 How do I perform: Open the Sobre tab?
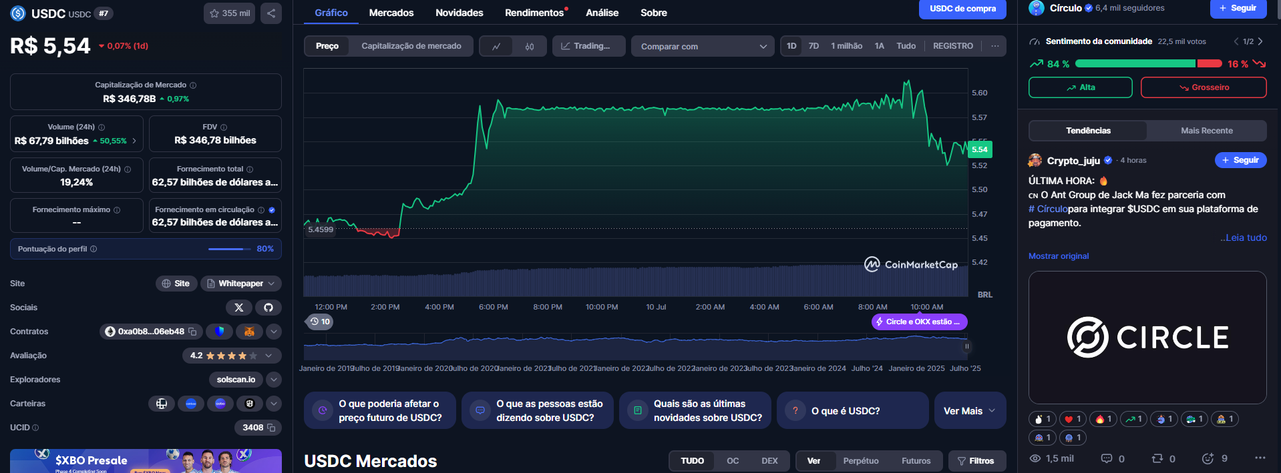click(x=654, y=13)
